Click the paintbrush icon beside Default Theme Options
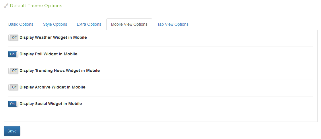The height and width of the screenshot is (139, 321). pos(6,5)
